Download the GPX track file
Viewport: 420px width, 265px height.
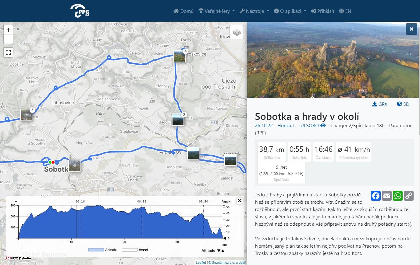tap(380, 104)
